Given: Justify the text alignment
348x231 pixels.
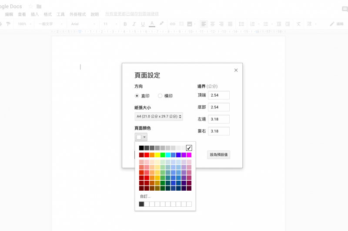Looking at the screenshot, I should pyautogui.click(x=230, y=24).
